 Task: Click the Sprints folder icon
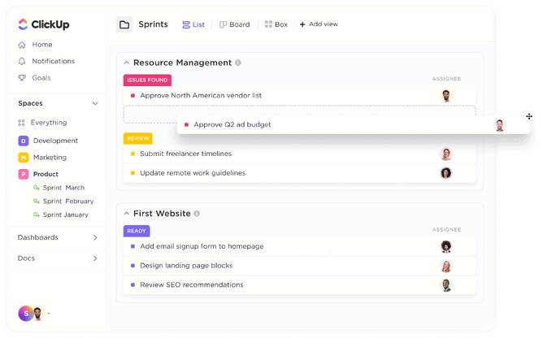124,24
